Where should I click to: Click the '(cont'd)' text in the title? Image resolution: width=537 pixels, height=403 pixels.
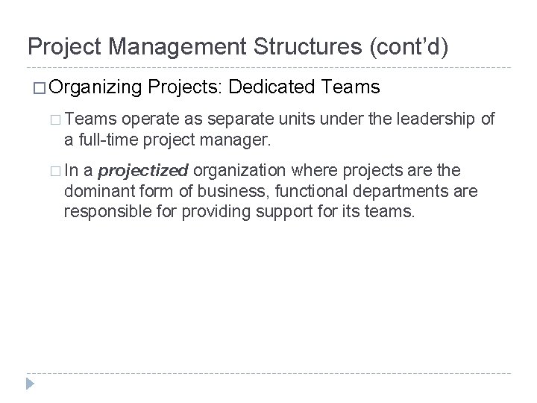click(x=409, y=46)
